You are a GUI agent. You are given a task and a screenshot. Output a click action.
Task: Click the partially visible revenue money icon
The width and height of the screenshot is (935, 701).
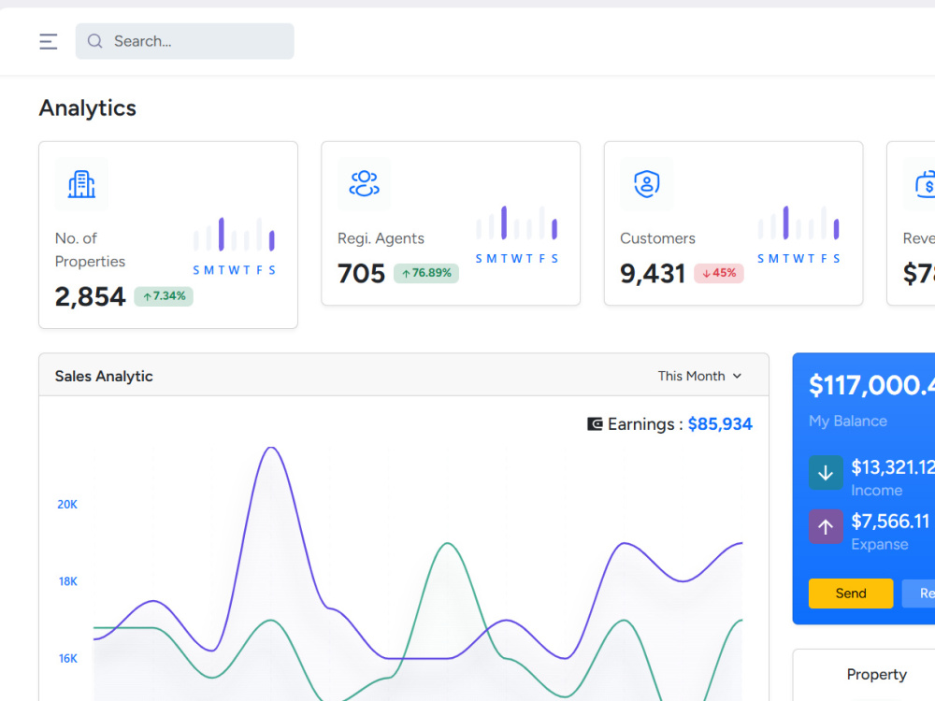point(923,183)
